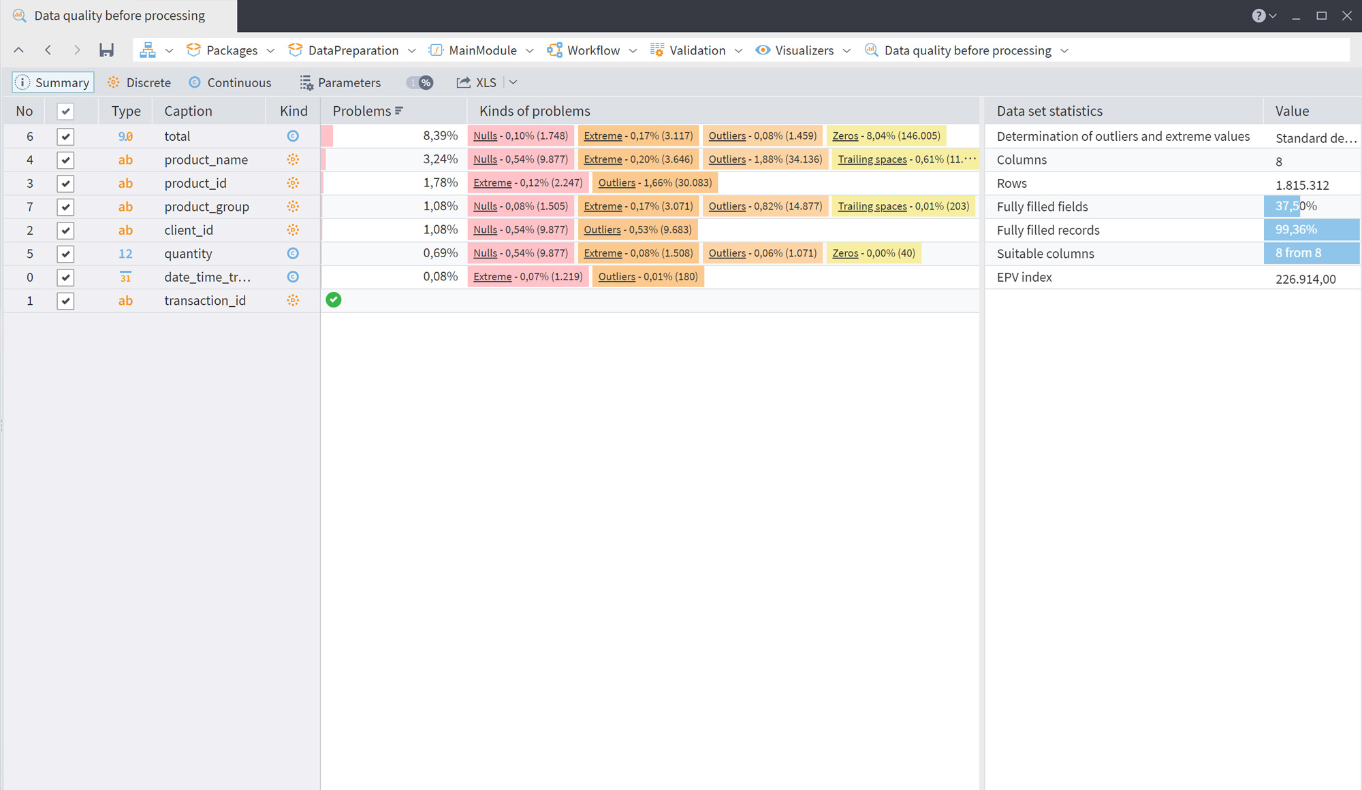The image size is (1362, 790).
Task: Click the workflow tree structure icon
Action: click(x=148, y=50)
